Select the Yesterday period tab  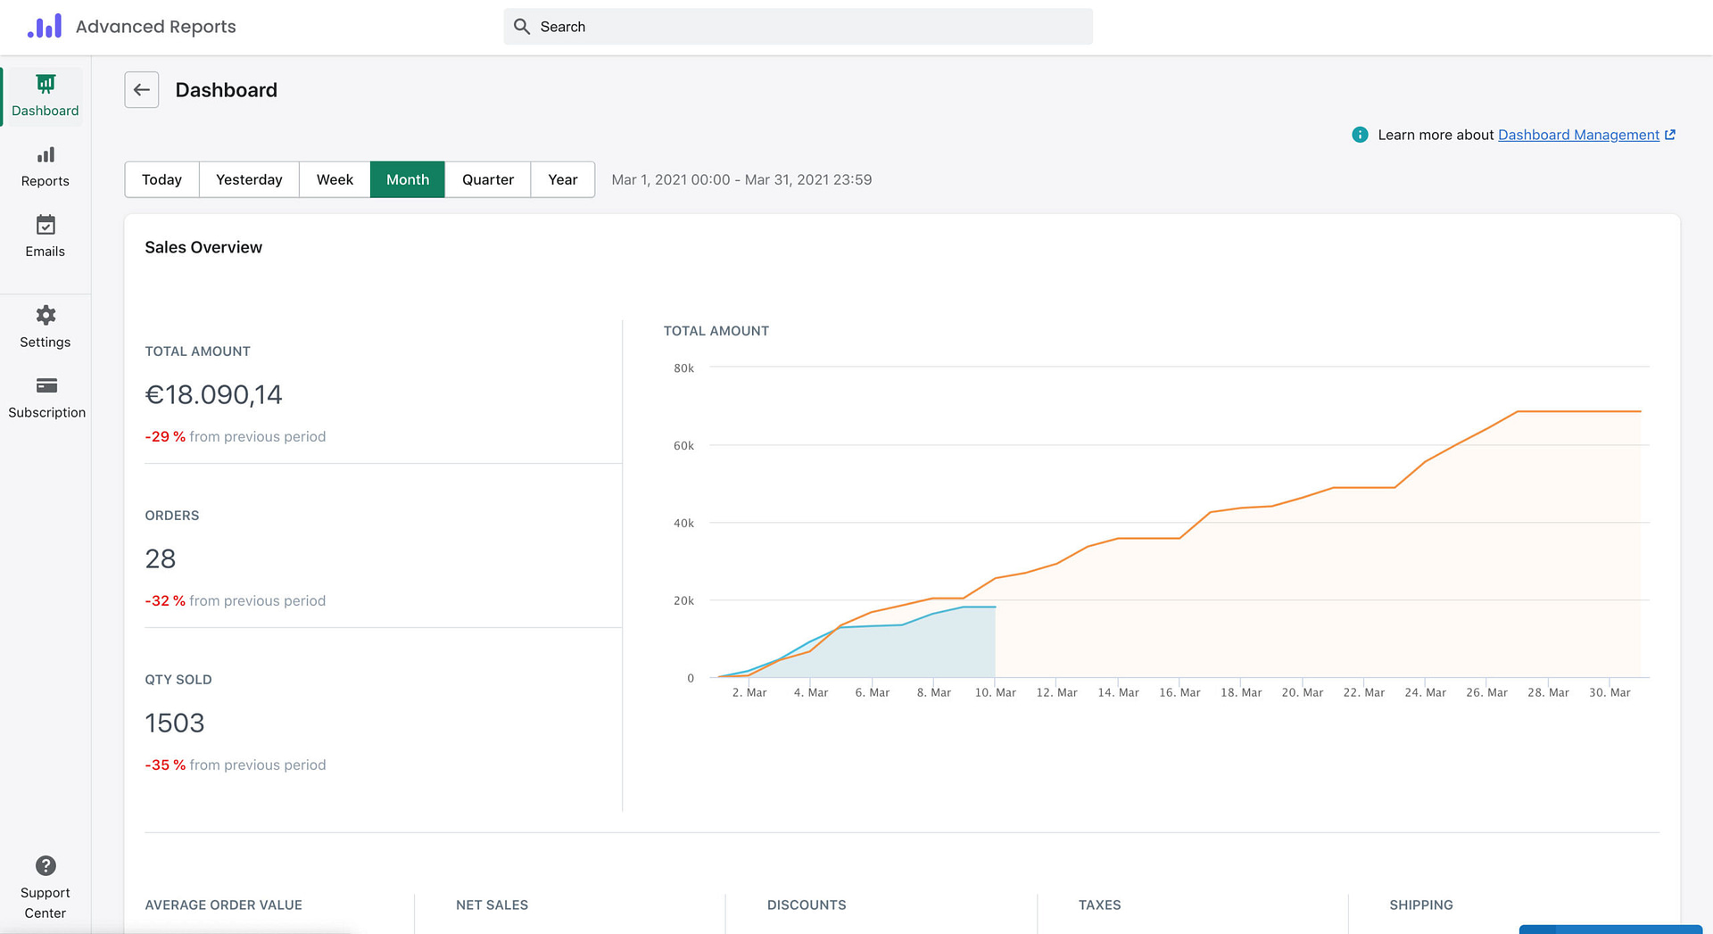point(249,179)
